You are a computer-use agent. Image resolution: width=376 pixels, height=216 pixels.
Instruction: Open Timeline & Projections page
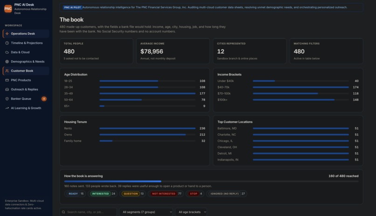pos(26,43)
